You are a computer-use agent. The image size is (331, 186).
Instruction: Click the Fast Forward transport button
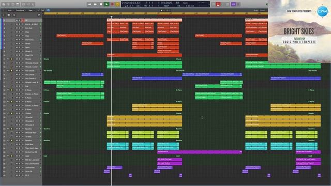tap(95, 4)
